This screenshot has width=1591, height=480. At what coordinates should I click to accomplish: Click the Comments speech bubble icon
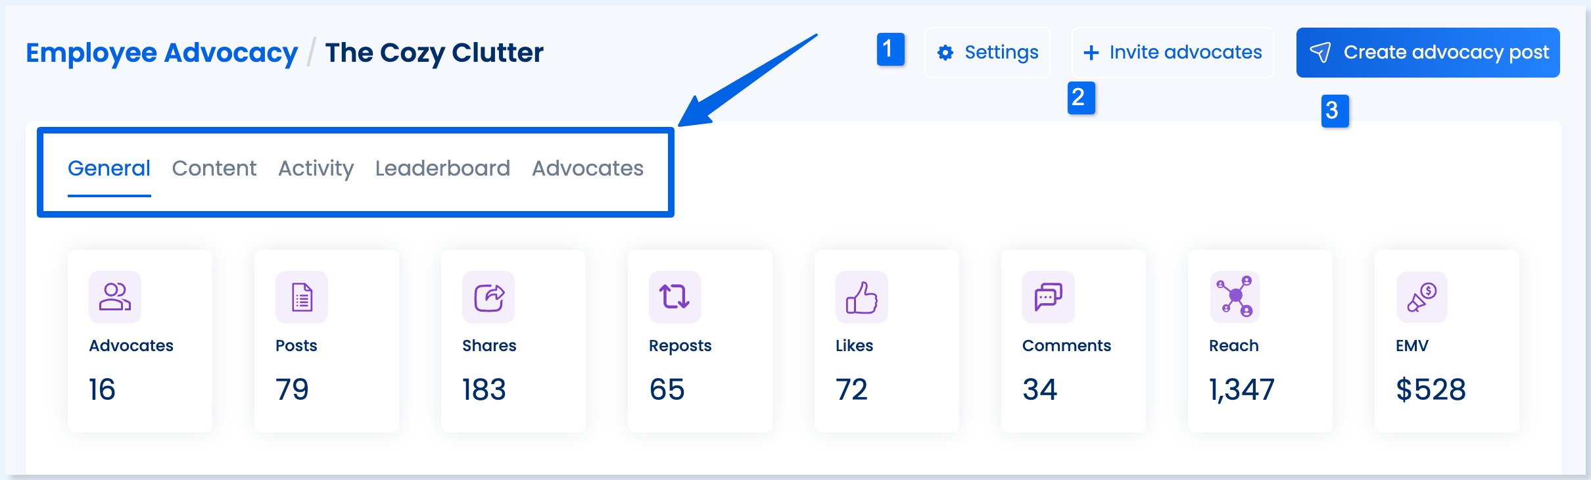[1048, 297]
